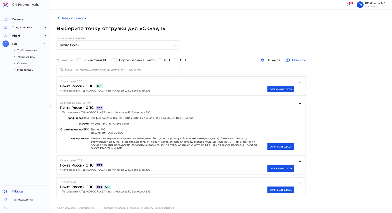Click the copyright ООО «Спортмастер» text
This screenshot has height=213, width=392.
pos(75,208)
